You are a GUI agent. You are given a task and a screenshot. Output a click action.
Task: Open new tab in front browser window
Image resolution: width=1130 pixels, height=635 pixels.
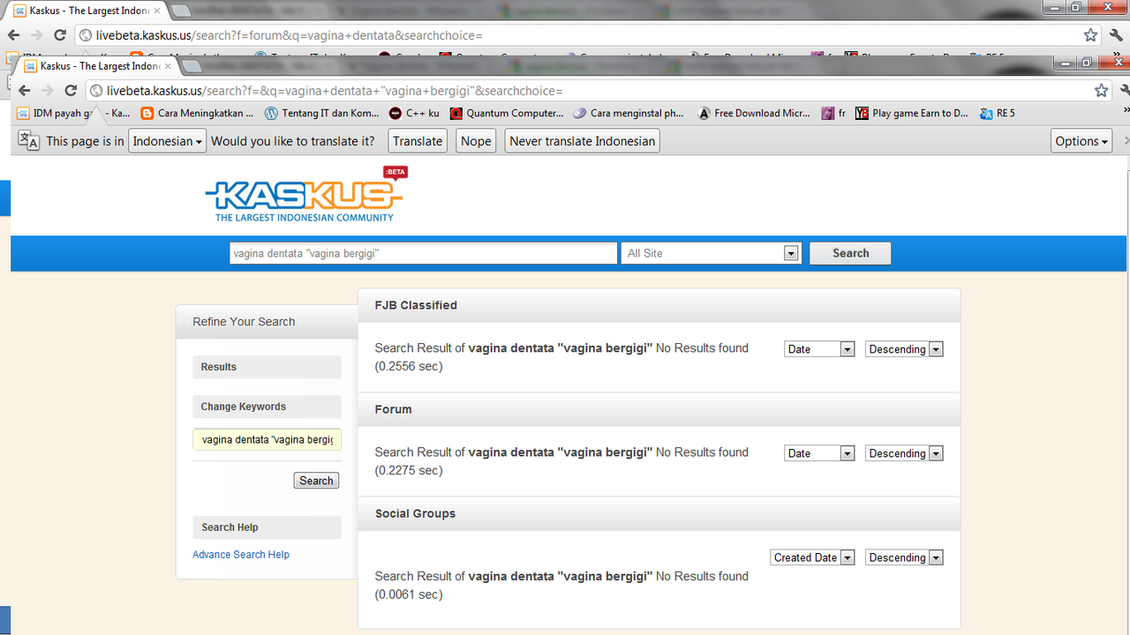pyautogui.click(x=193, y=66)
